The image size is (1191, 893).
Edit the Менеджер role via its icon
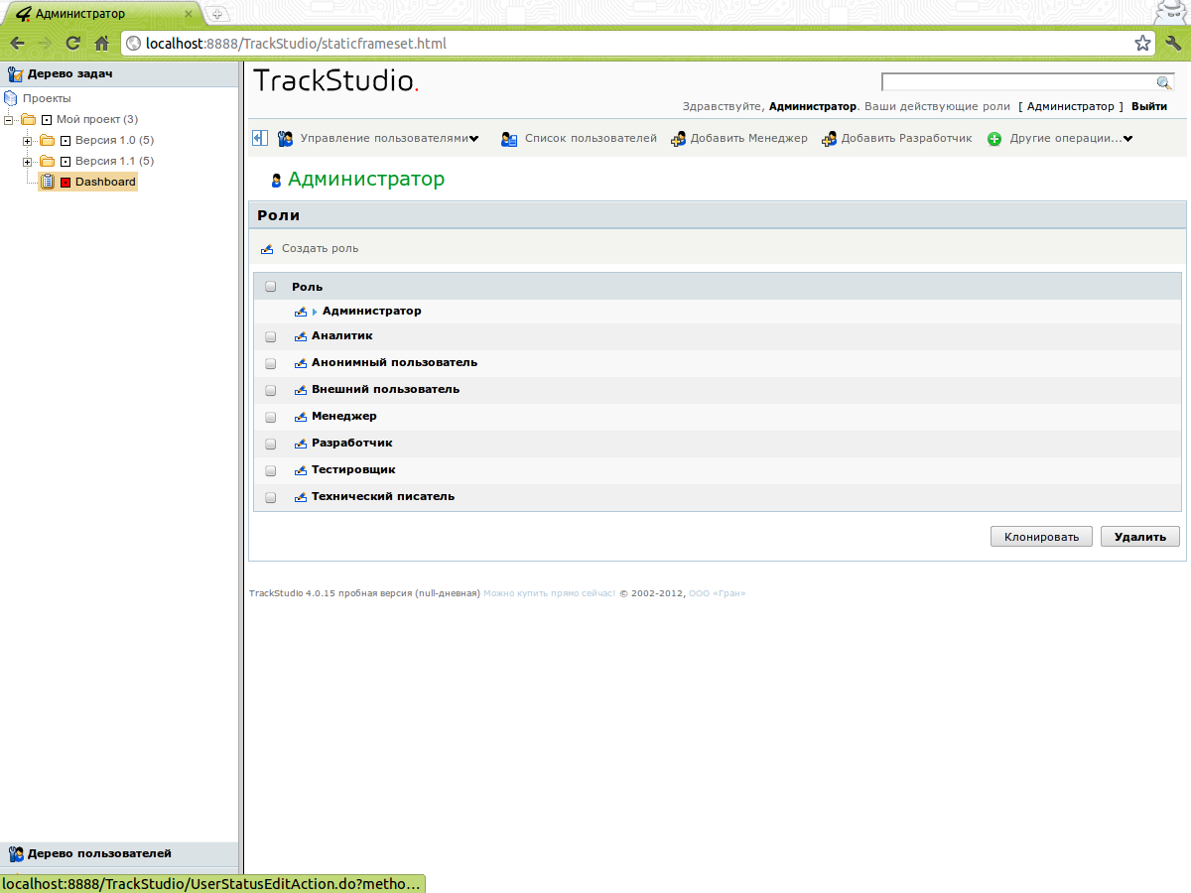point(301,417)
